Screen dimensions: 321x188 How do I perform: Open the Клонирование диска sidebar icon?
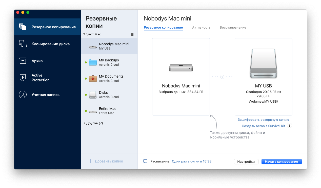[23, 44]
